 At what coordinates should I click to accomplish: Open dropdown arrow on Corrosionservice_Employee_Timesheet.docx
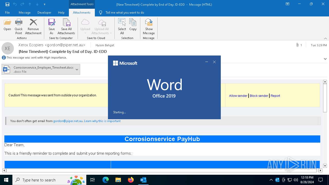pyautogui.click(x=77, y=69)
